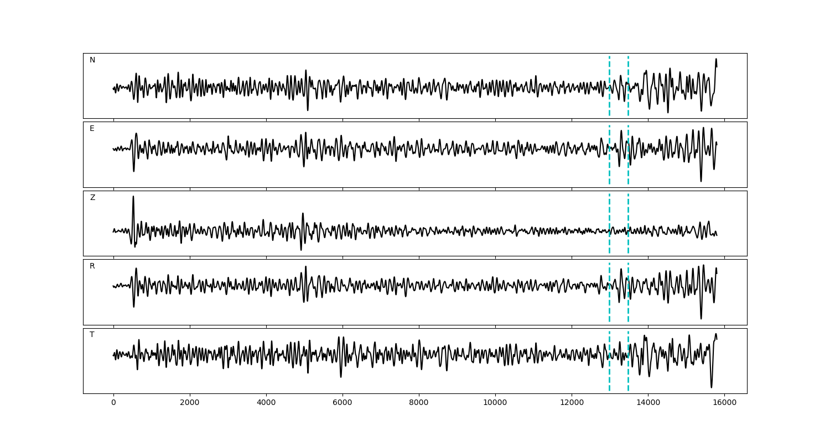Image resolution: width=830 pixels, height=442 pixels.
Task: Click the 4000 x-axis tick label
Action: 266,403
